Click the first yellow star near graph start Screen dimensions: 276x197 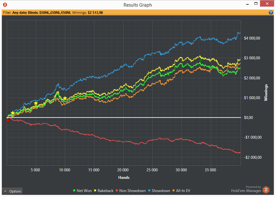[13, 113]
